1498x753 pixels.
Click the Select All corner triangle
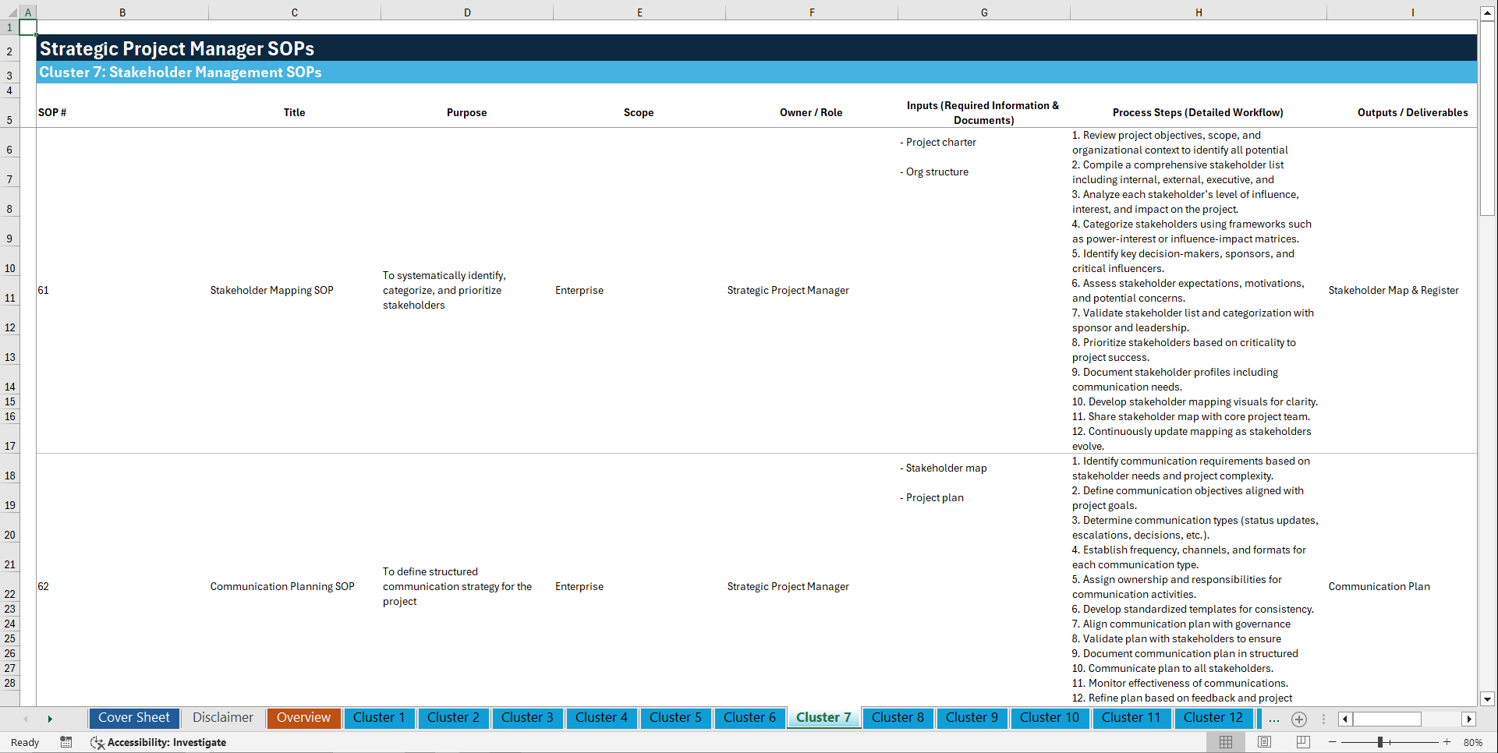(12, 12)
